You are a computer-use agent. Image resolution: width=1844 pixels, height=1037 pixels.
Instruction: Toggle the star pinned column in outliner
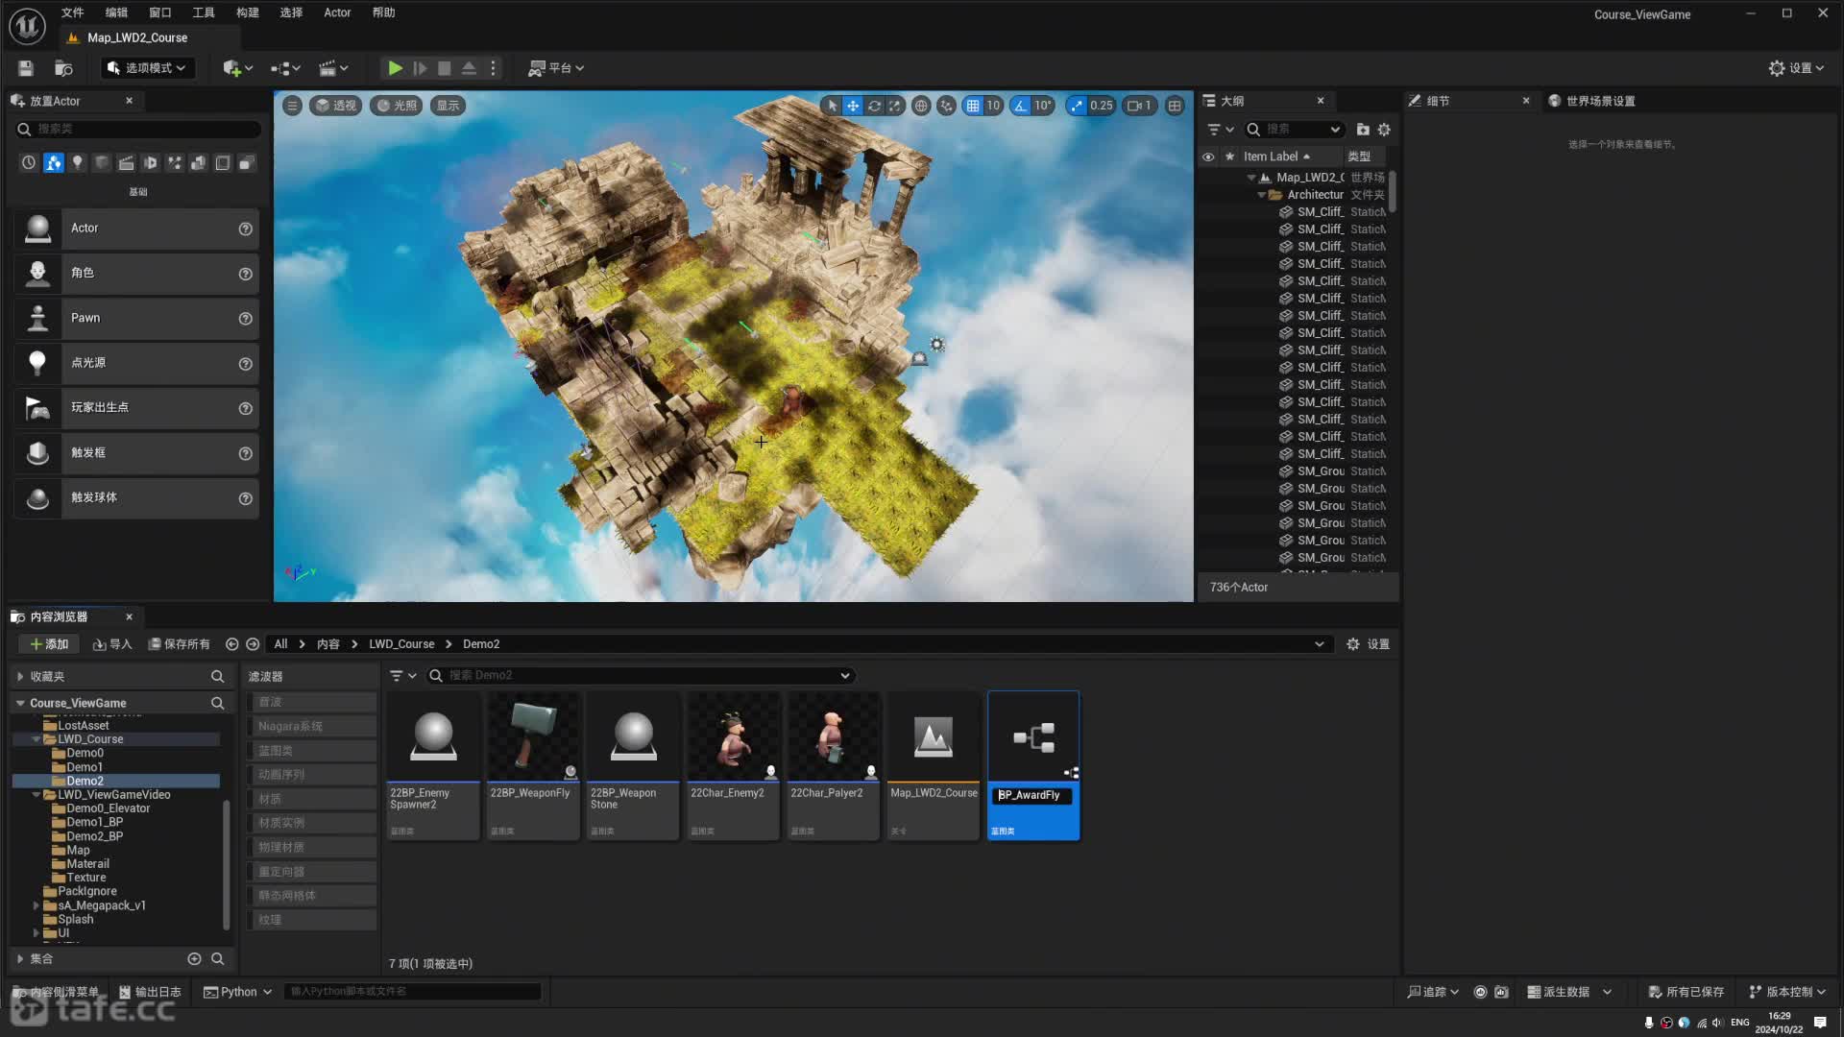(1229, 157)
